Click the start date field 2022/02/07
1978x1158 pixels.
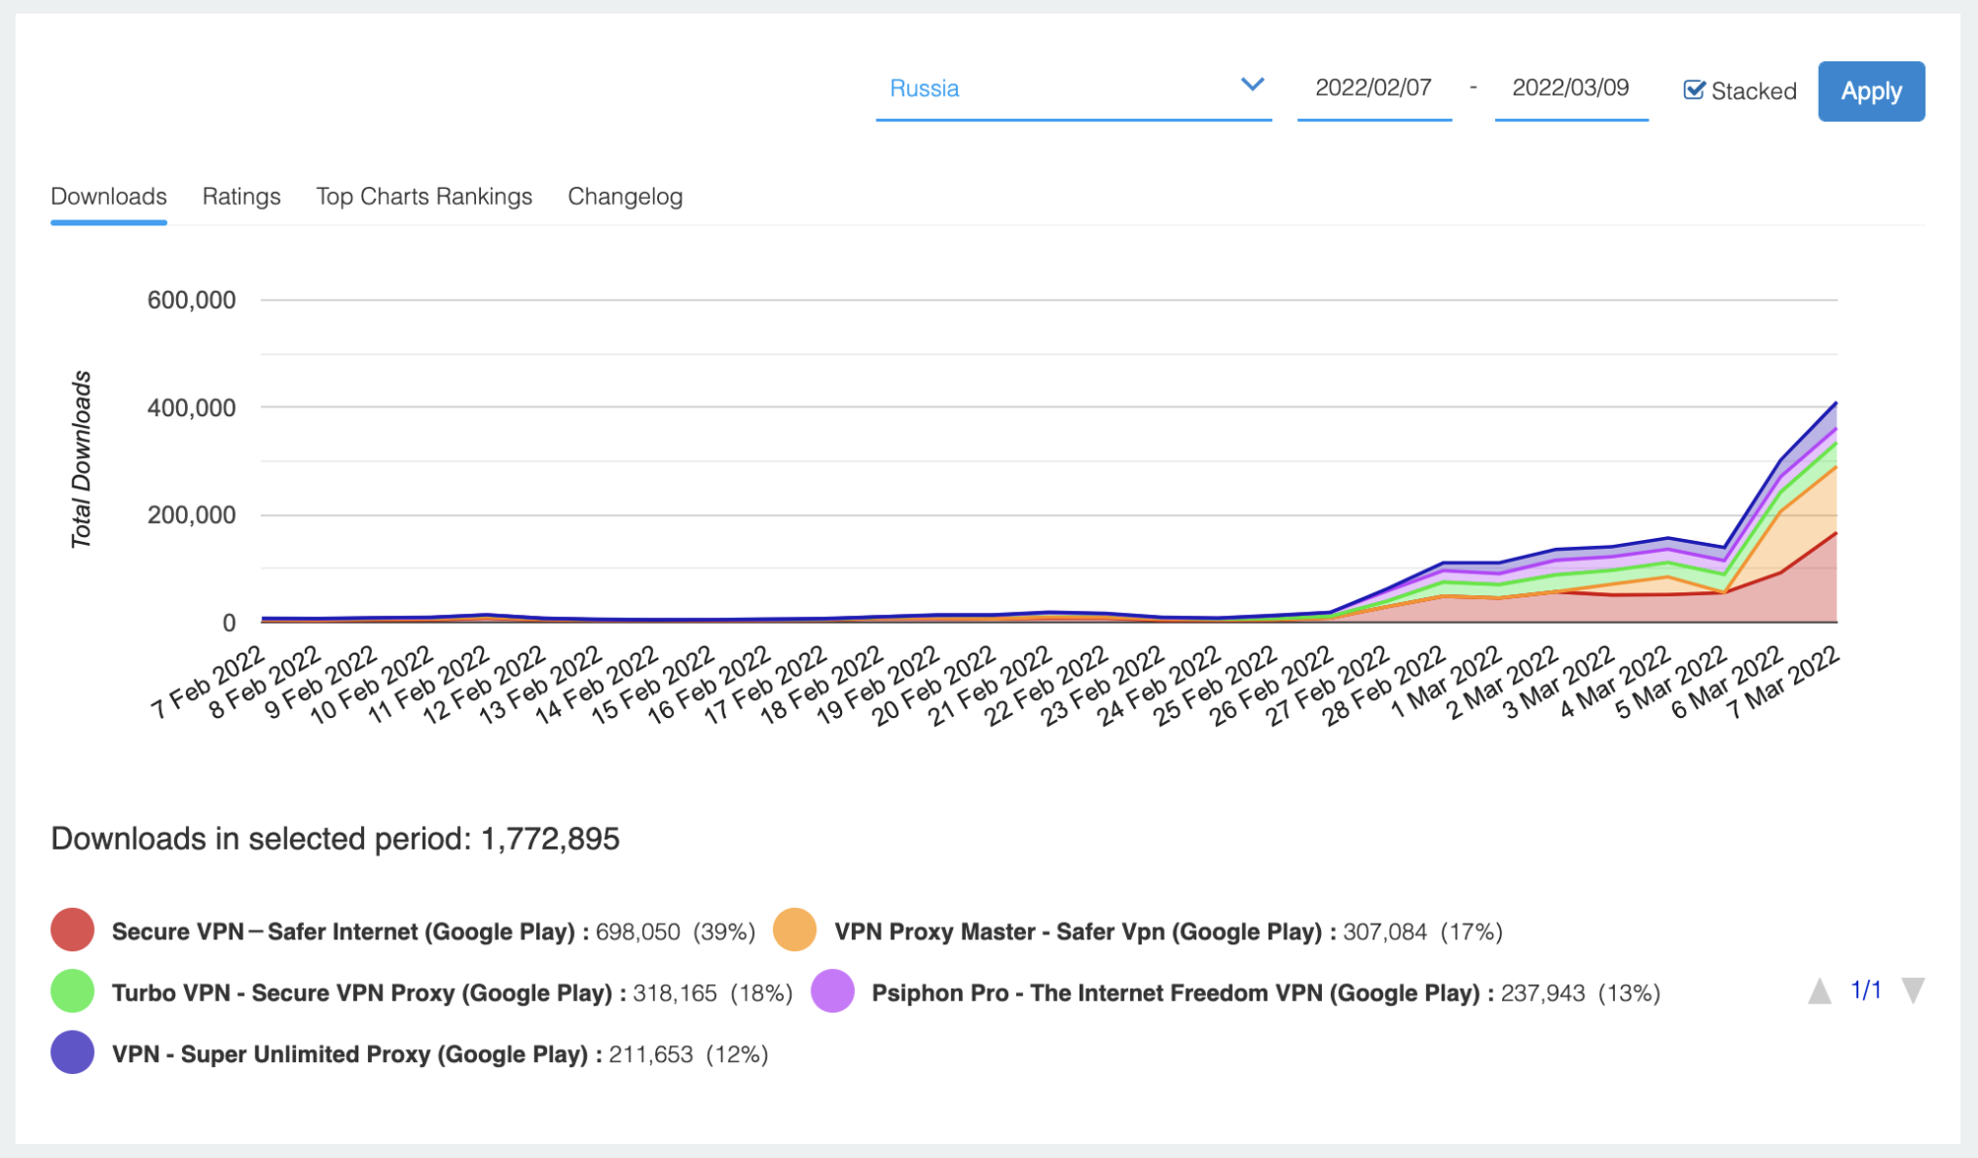[x=1372, y=88]
